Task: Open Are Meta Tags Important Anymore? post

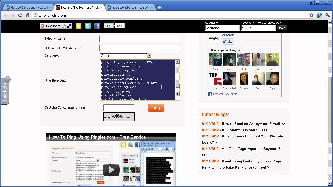Action: tap(241, 152)
